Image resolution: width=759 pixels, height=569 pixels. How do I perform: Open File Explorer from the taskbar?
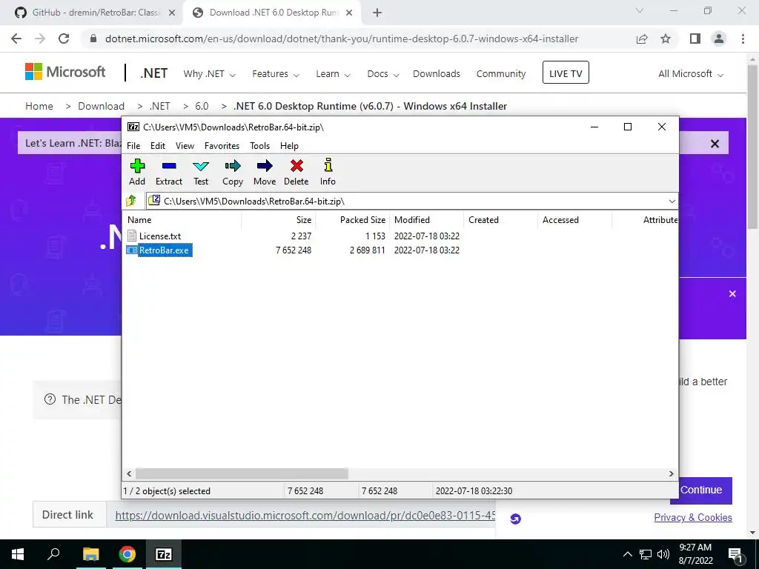click(91, 554)
